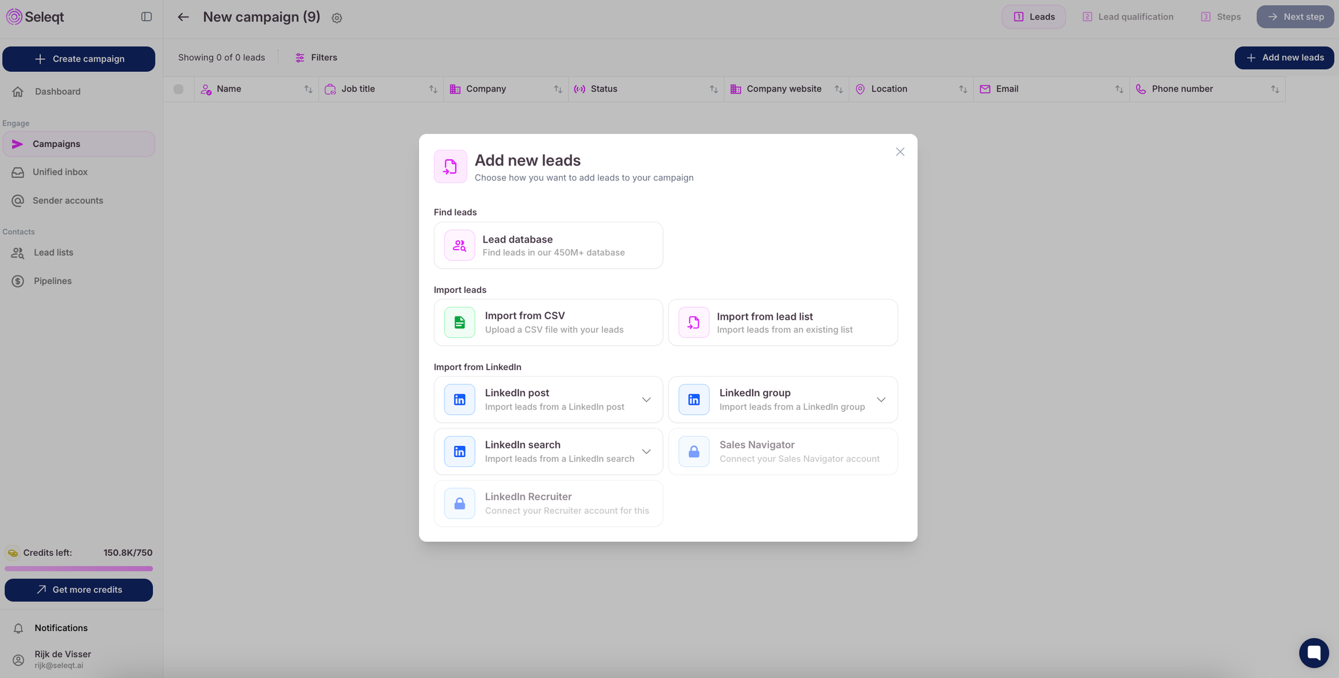Open Lead lists in the sidebar
The height and width of the screenshot is (678, 1339).
click(x=78, y=252)
